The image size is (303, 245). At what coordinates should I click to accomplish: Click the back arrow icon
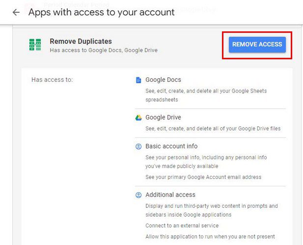point(16,12)
